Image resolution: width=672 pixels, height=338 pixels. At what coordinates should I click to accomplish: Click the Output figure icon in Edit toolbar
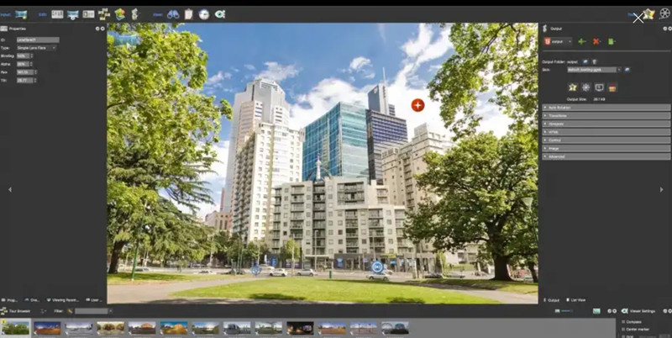tap(134, 14)
